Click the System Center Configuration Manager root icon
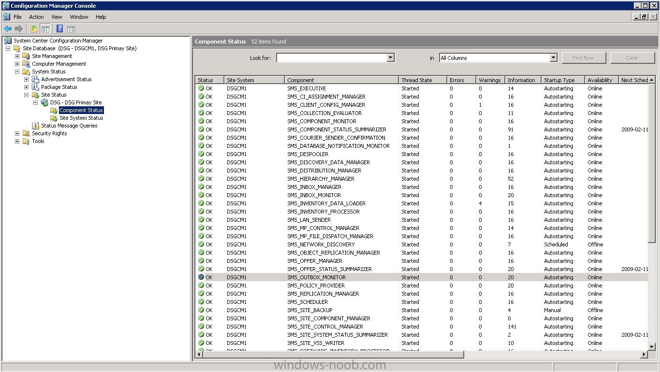Viewport: 660px width, 372px height. pyautogui.click(x=8, y=41)
